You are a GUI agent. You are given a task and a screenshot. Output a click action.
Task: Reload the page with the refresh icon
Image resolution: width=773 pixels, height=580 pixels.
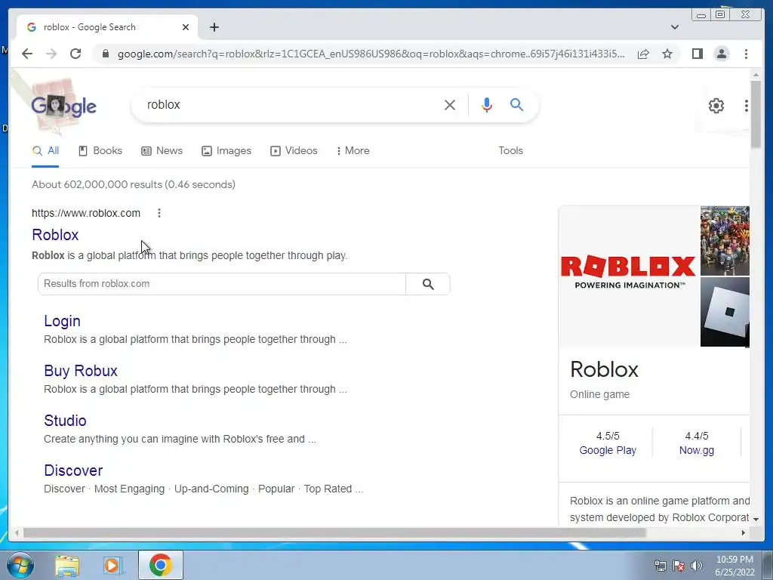(75, 54)
